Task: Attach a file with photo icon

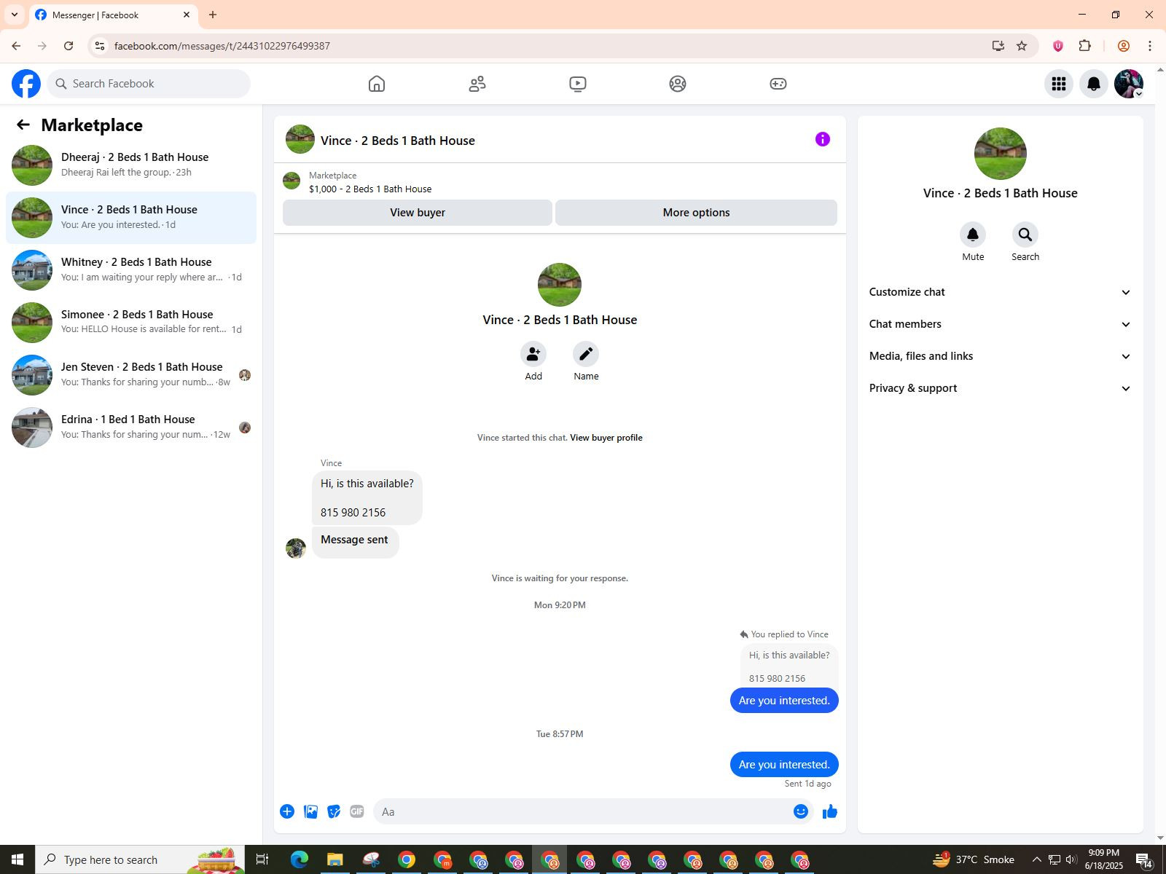Action: (x=310, y=811)
